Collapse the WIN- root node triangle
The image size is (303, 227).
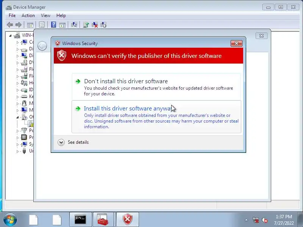coord(10,36)
